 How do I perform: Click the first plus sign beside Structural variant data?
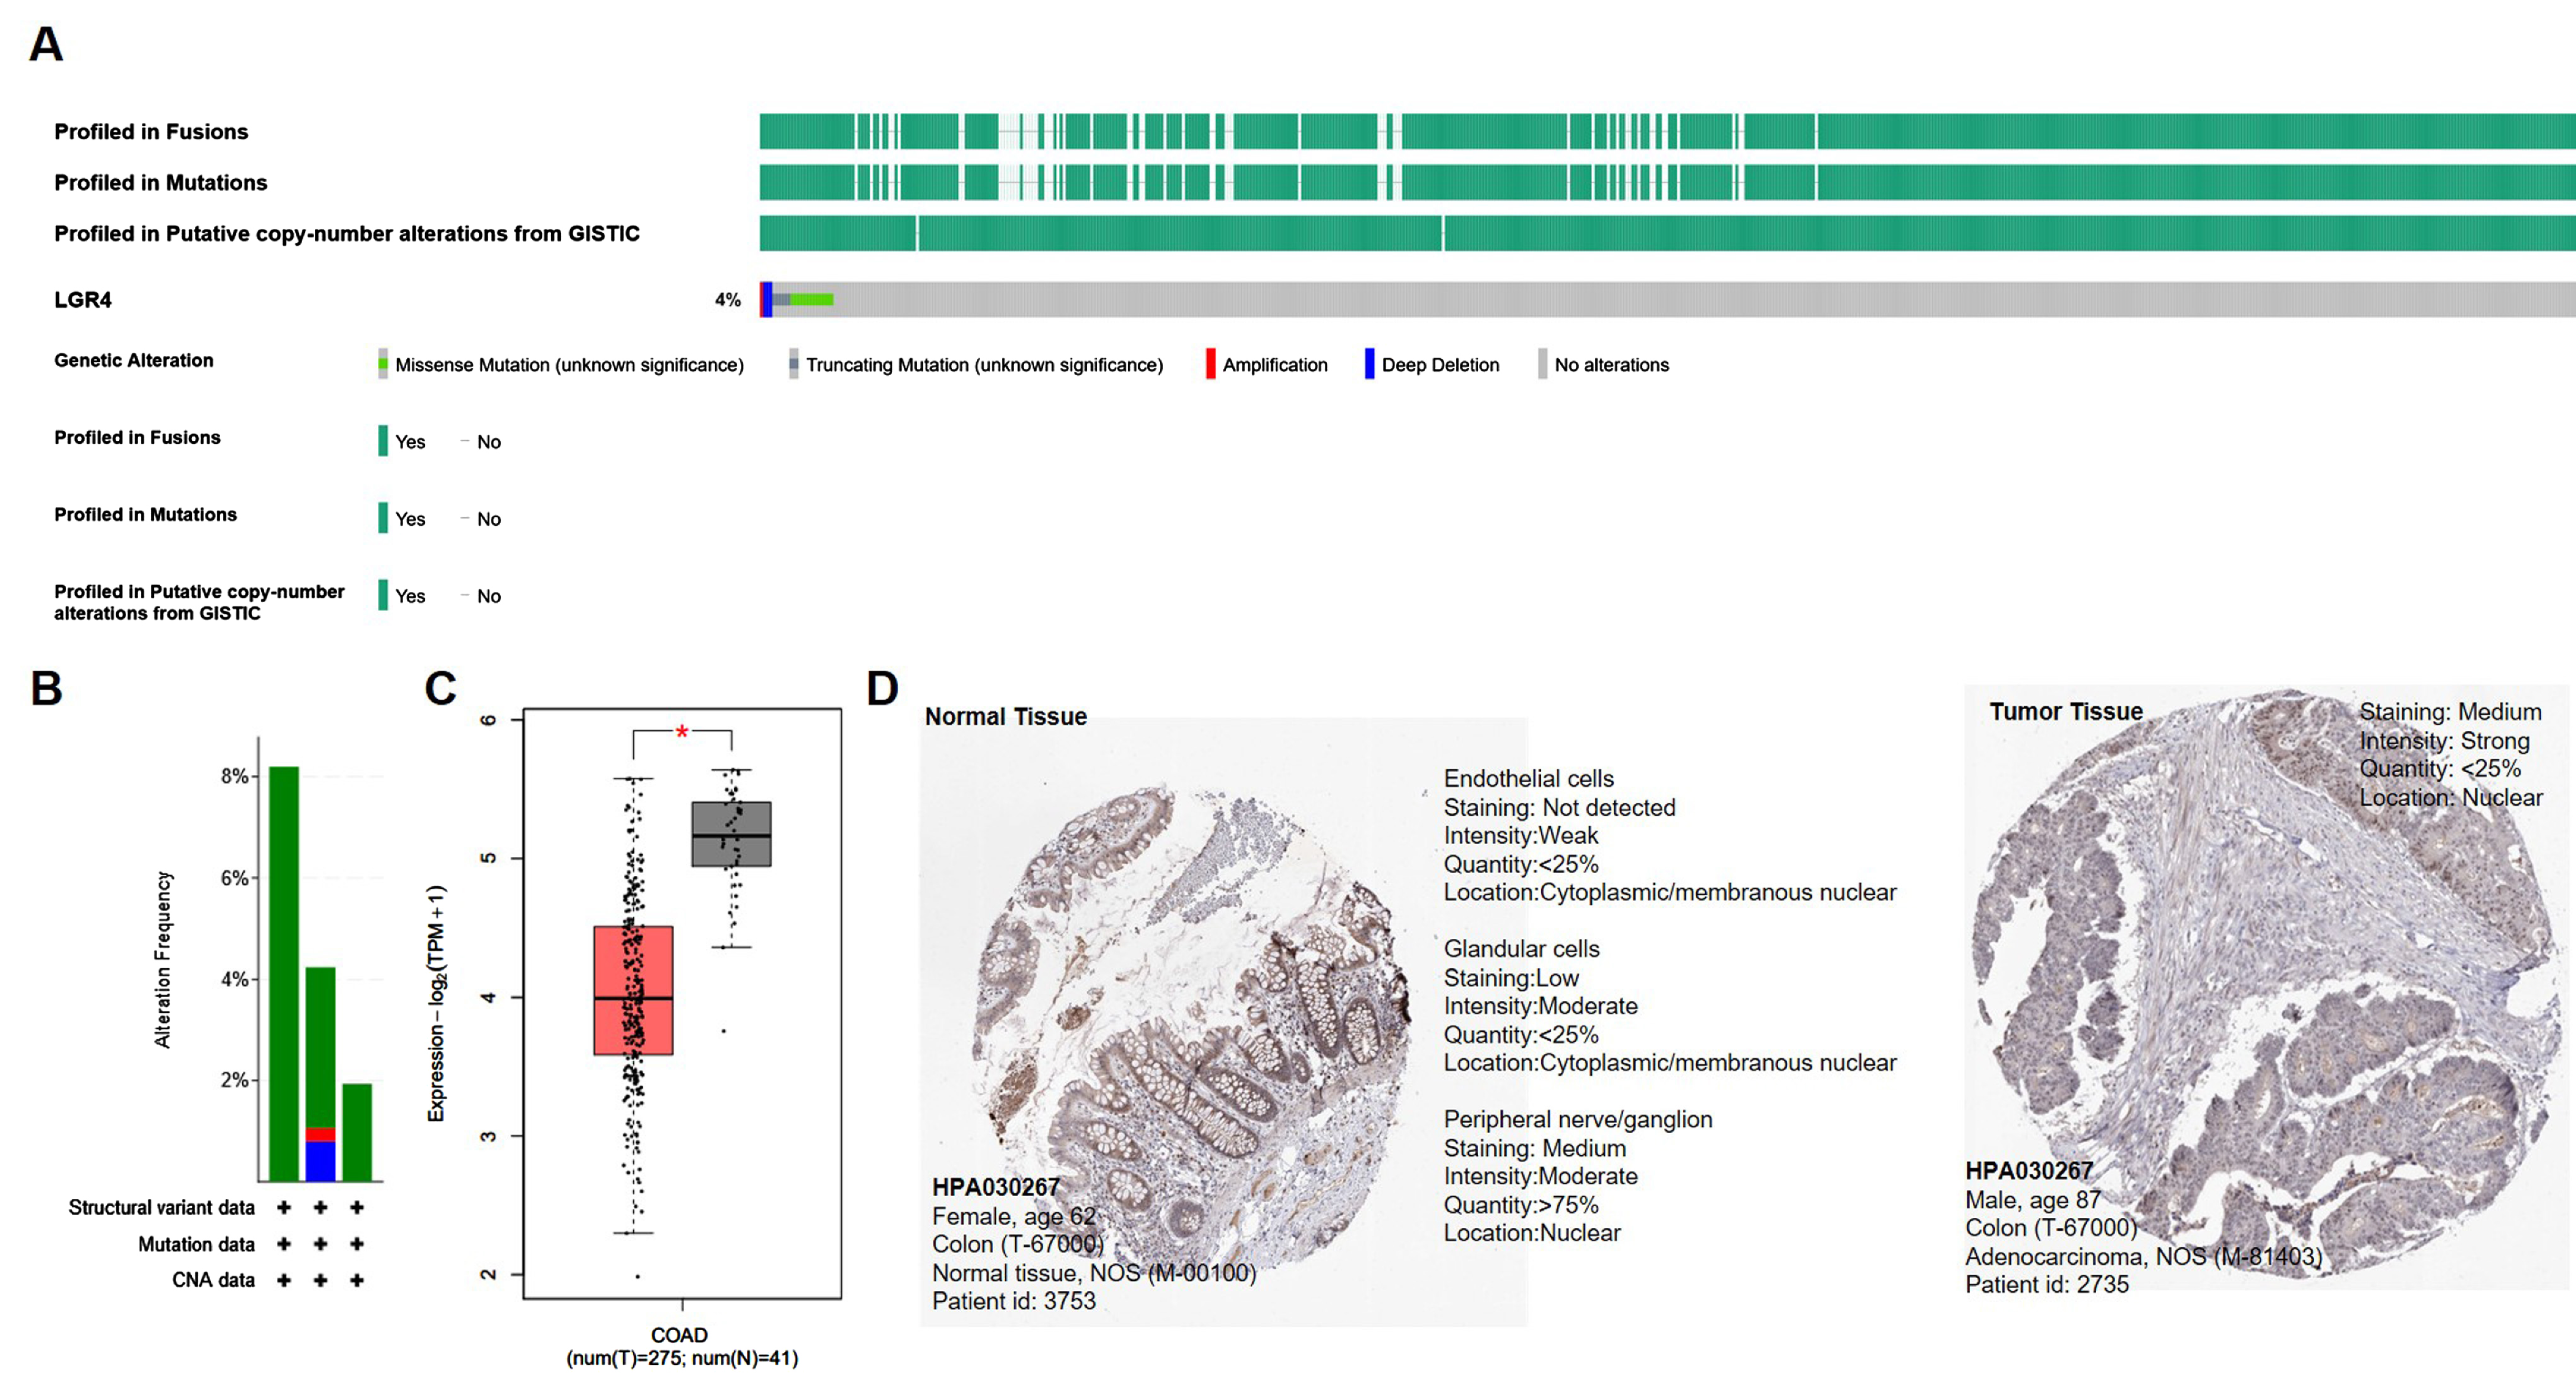tap(284, 1208)
